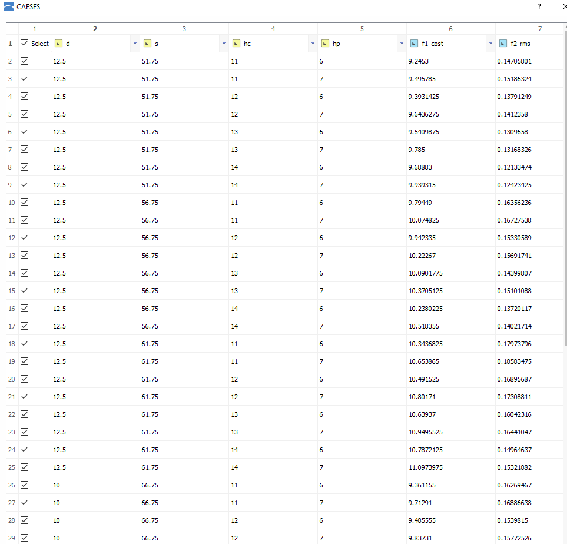Click f2_rms value 0.13791249

point(514,97)
